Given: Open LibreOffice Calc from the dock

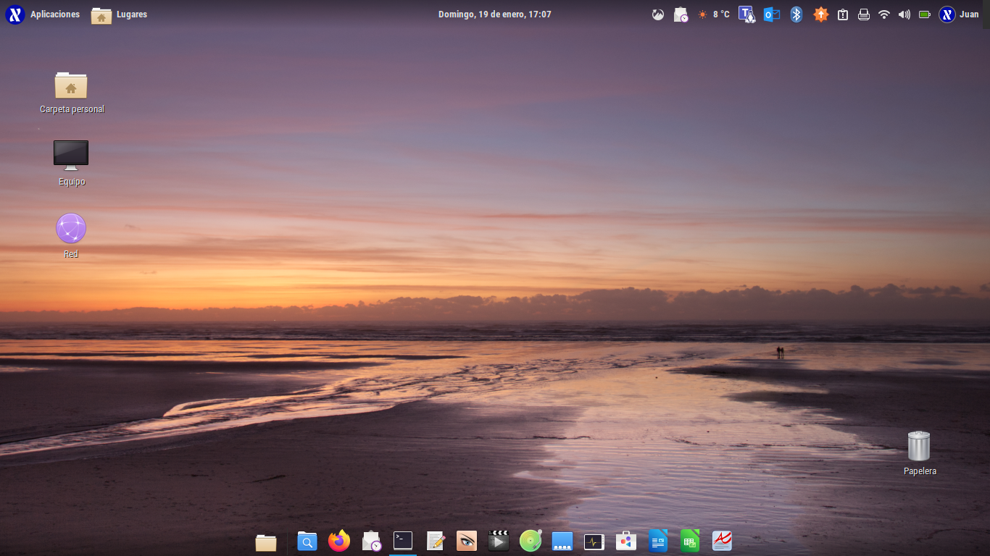Looking at the screenshot, I should coord(689,540).
